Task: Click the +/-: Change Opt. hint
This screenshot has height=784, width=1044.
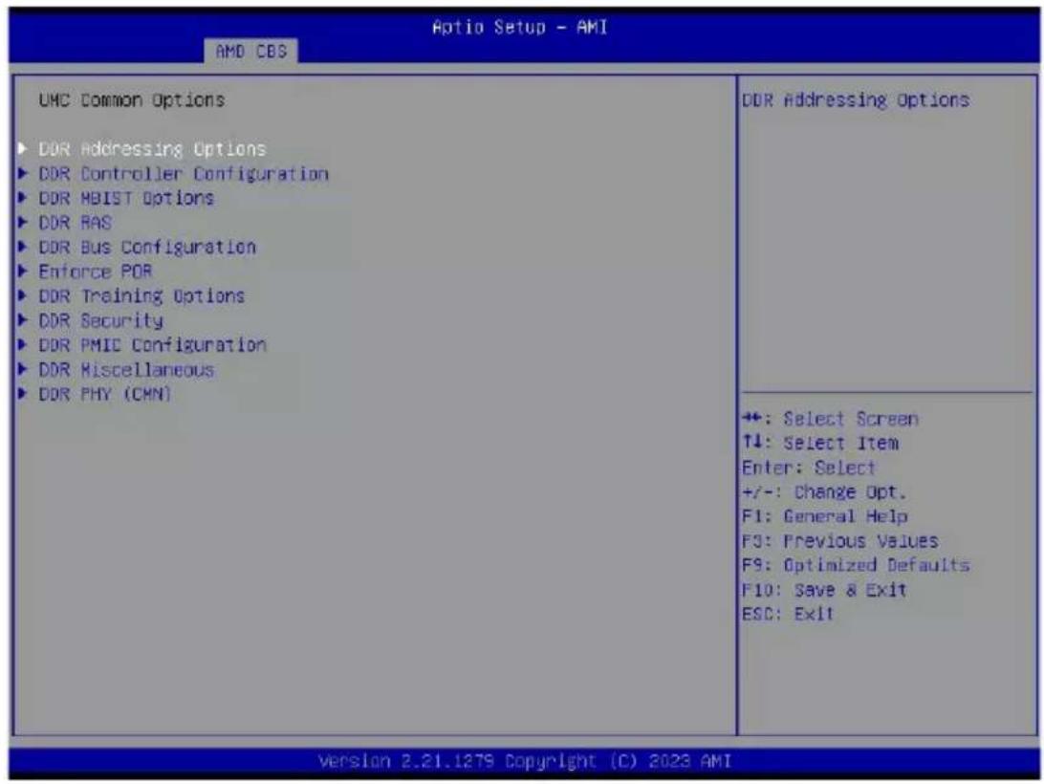Action: [x=824, y=492]
